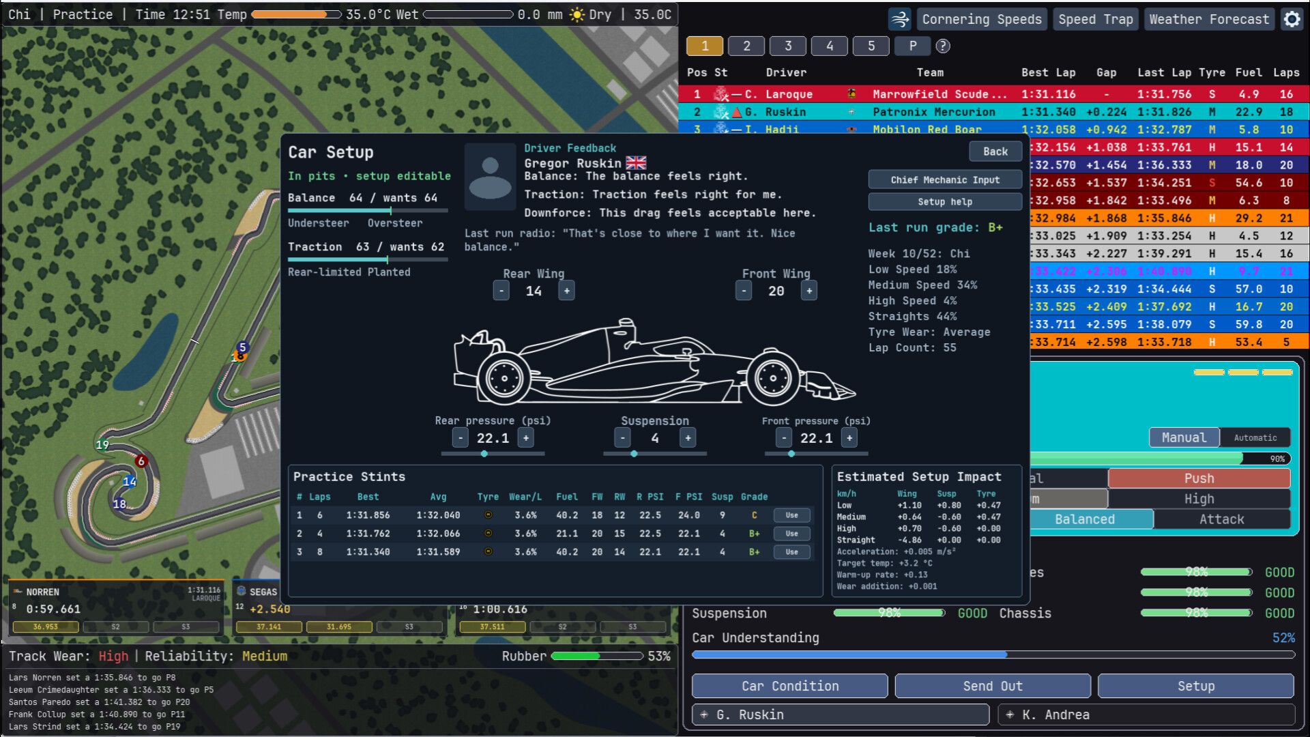Open Weather Forecast

pyautogui.click(x=1209, y=19)
